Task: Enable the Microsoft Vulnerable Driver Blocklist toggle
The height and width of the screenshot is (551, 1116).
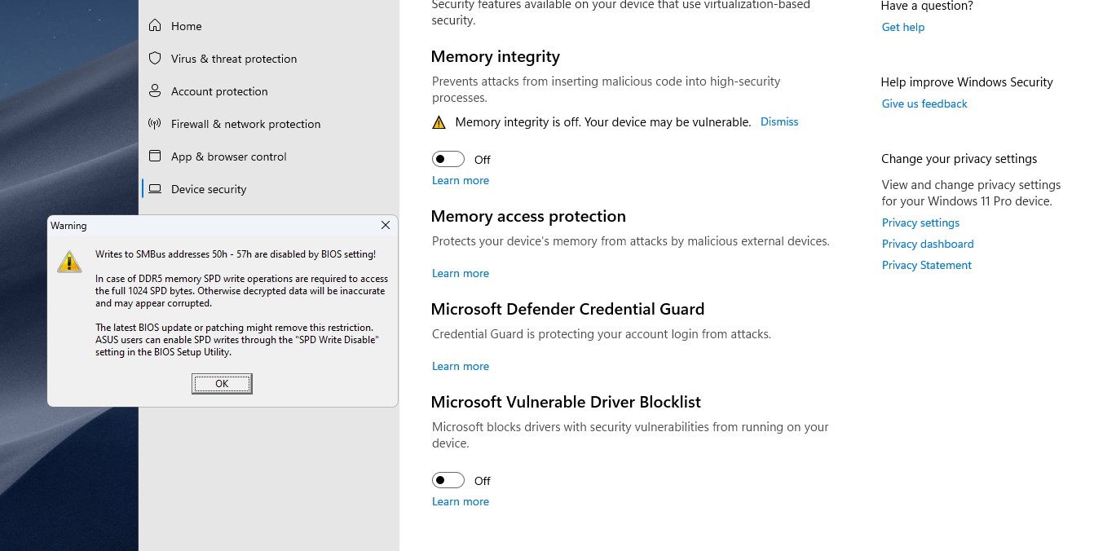Action: [448, 480]
